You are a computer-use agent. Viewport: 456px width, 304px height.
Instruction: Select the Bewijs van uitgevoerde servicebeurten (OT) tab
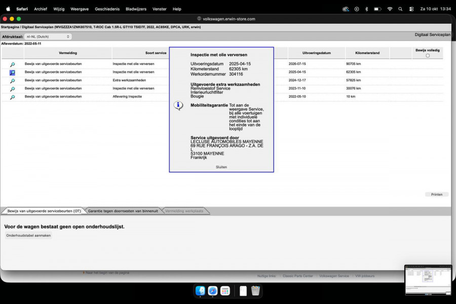[44, 211]
